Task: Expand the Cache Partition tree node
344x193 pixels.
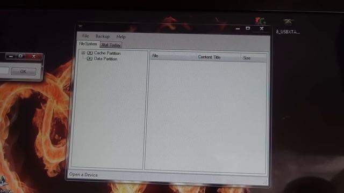Action: [83, 53]
